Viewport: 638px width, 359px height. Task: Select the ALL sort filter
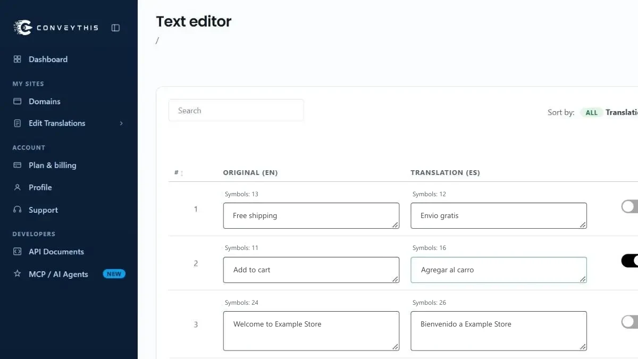[591, 112]
